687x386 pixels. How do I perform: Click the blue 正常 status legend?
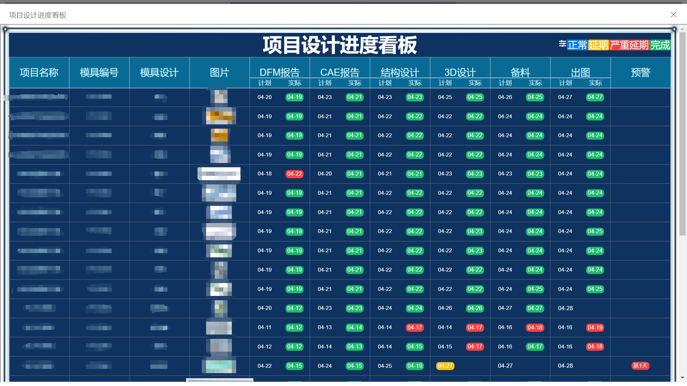[x=577, y=45]
